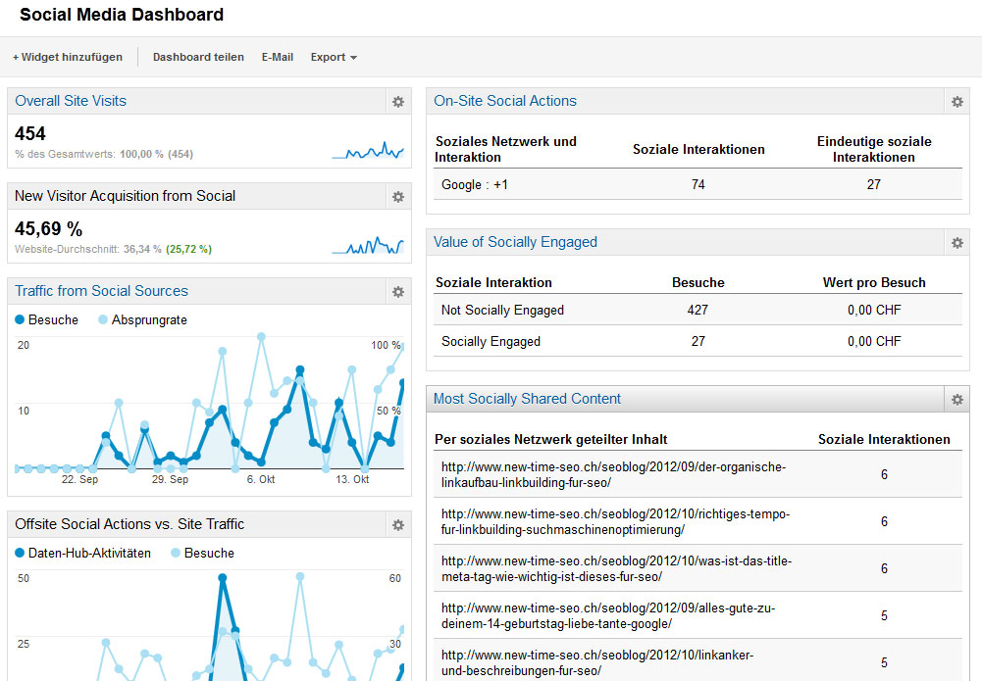Click the Daten-Hub-Aktivitäten legend dot
Screen dimensions: 982x681
pos(20,553)
